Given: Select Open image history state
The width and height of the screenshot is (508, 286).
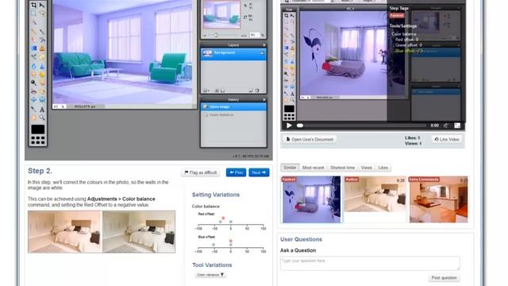Looking at the screenshot, I should tap(233, 107).
